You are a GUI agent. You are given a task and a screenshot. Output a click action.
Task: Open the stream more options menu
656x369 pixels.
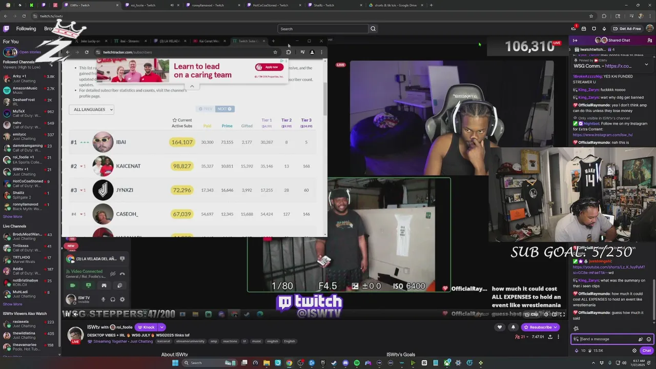coord(558,337)
